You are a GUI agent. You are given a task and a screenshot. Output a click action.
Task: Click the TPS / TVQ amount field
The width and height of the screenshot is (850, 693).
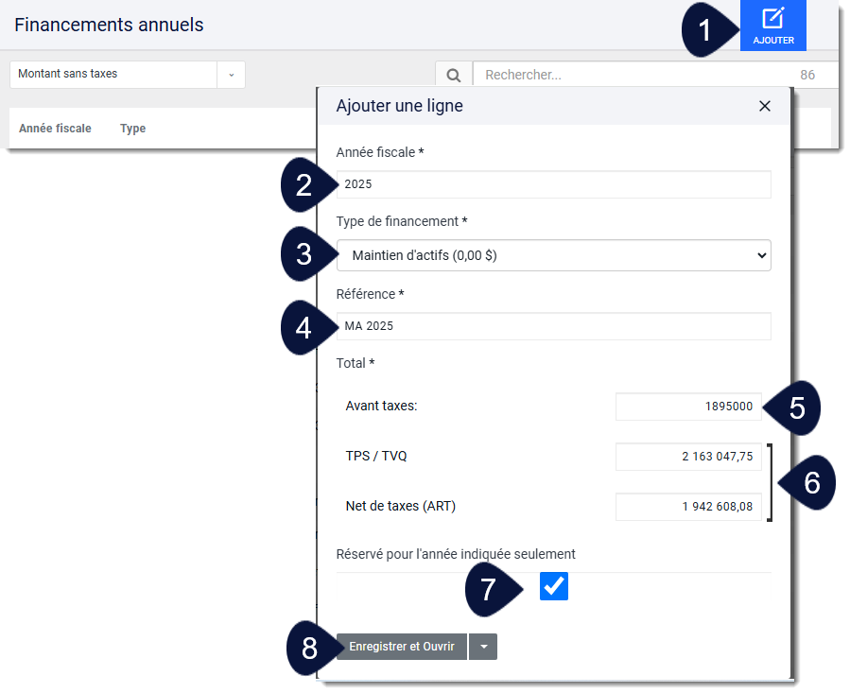click(x=688, y=457)
